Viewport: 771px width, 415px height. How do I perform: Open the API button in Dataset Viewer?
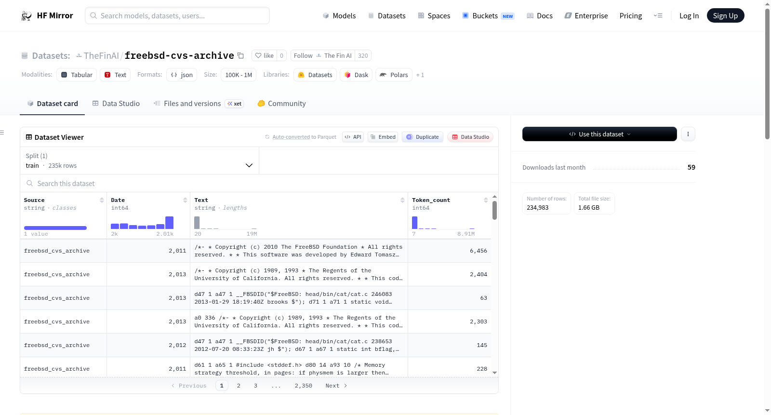point(353,137)
